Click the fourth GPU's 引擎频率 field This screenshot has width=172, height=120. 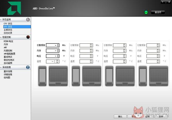click(153, 45)
